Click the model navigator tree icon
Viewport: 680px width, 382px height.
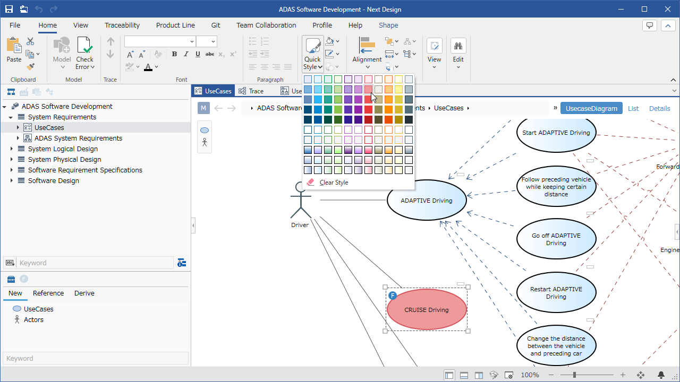pos(11,92)
